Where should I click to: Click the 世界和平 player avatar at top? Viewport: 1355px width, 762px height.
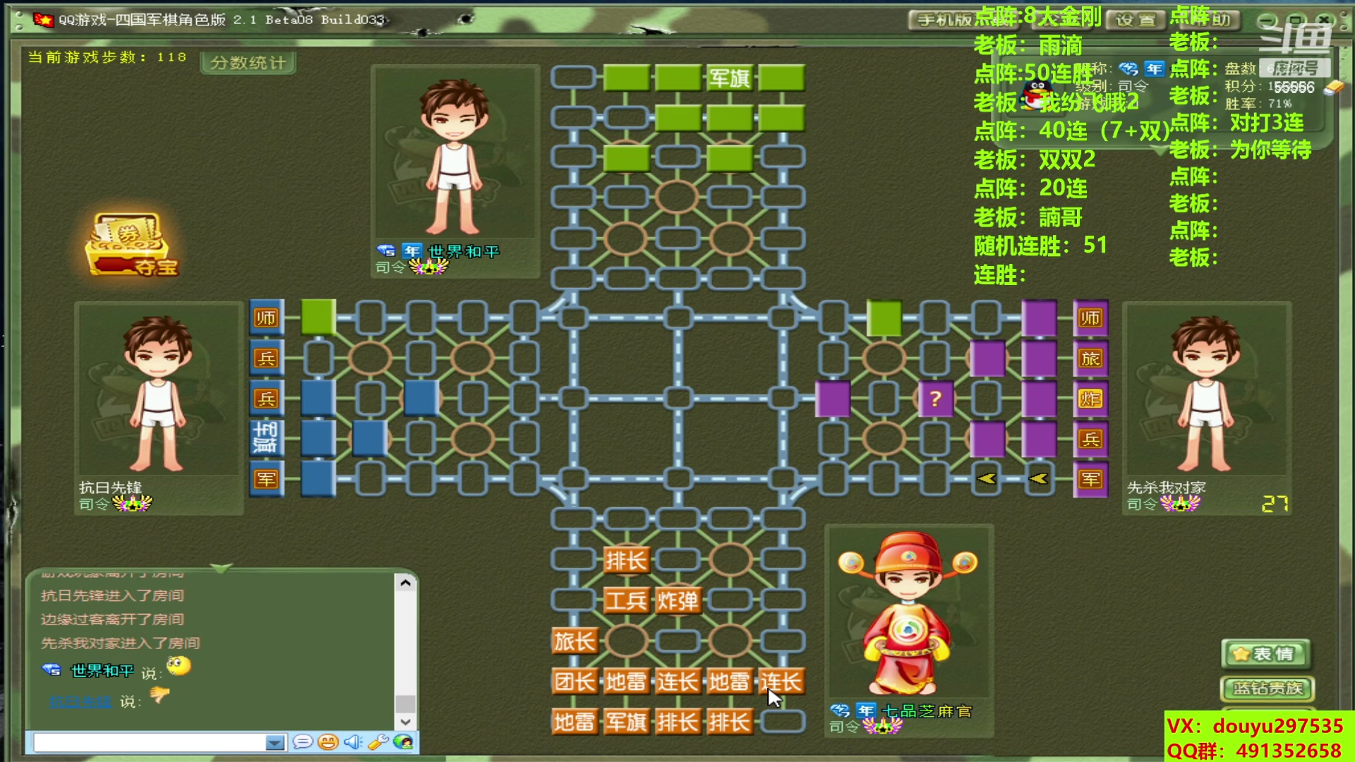coord(455,155)
